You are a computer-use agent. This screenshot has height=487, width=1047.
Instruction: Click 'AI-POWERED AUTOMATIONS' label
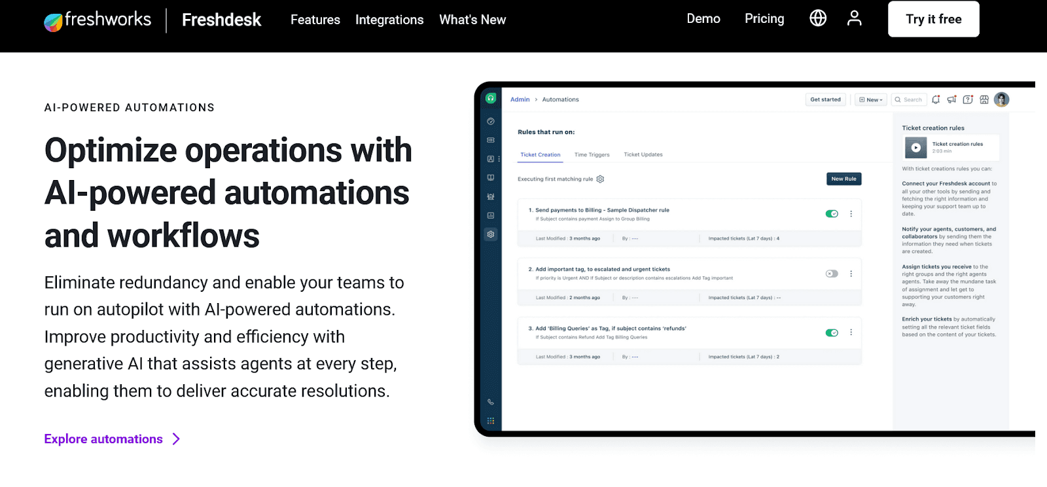(130, 107)
